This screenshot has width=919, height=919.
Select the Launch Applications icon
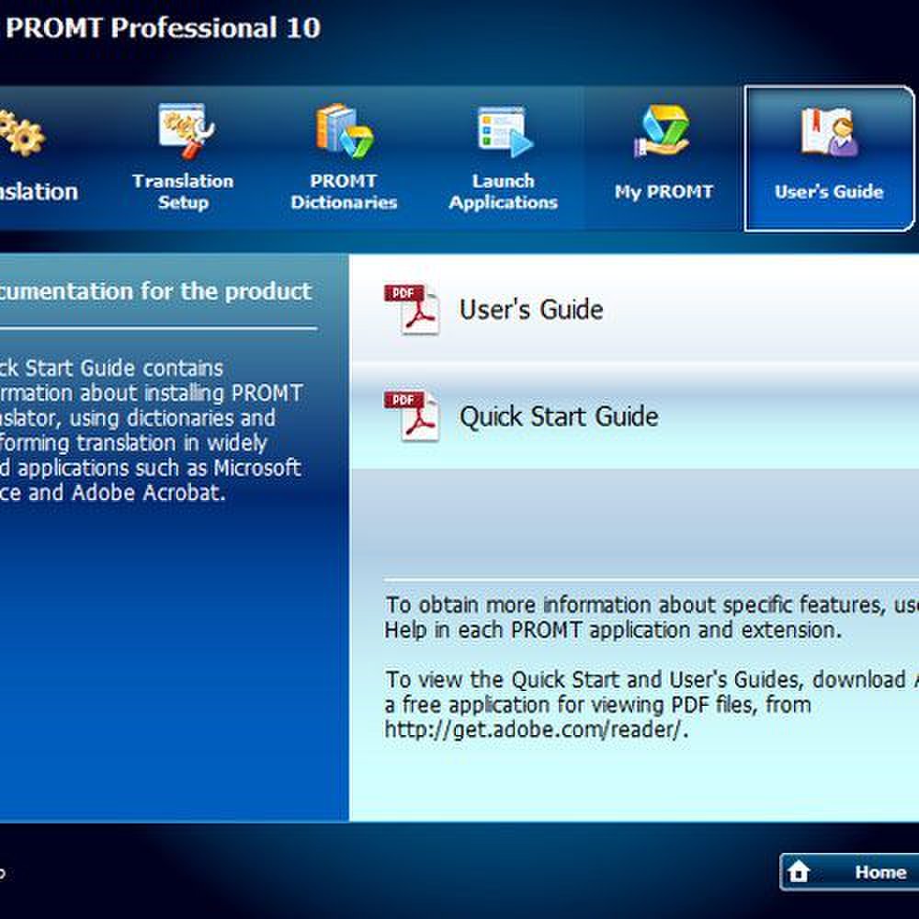pos(504,131)
